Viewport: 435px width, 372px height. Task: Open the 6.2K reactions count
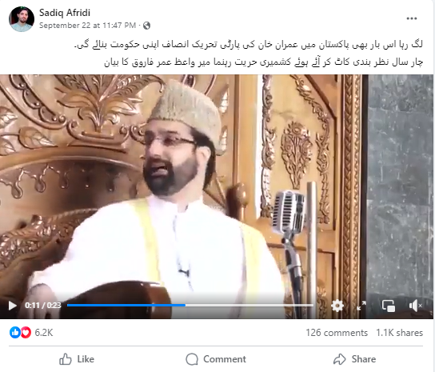tap(43, 333)
